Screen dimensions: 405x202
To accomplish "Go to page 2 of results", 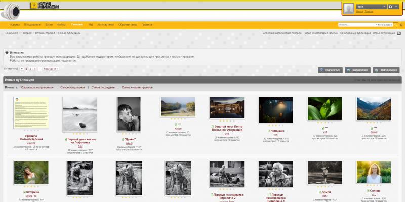I will click(x=30, y=69).
